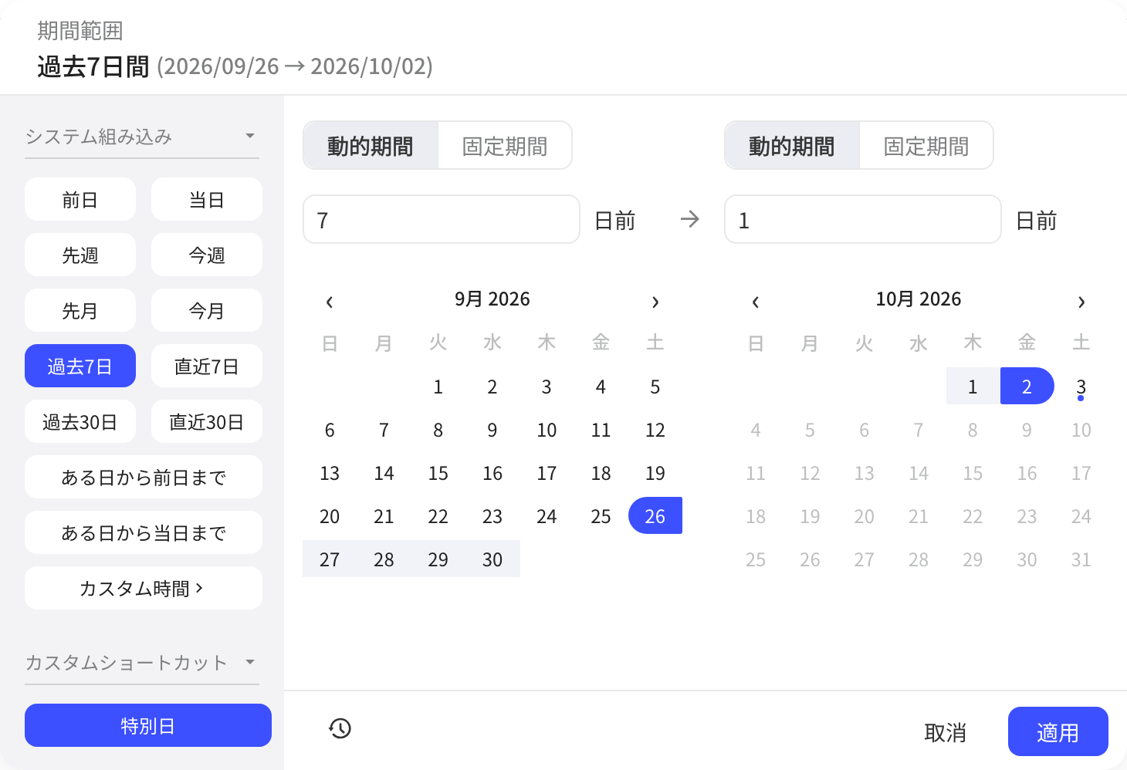The height and width of the screenshot is (770, 1127).
Task: Open the history clock icon
Action: tap(340, 728)
